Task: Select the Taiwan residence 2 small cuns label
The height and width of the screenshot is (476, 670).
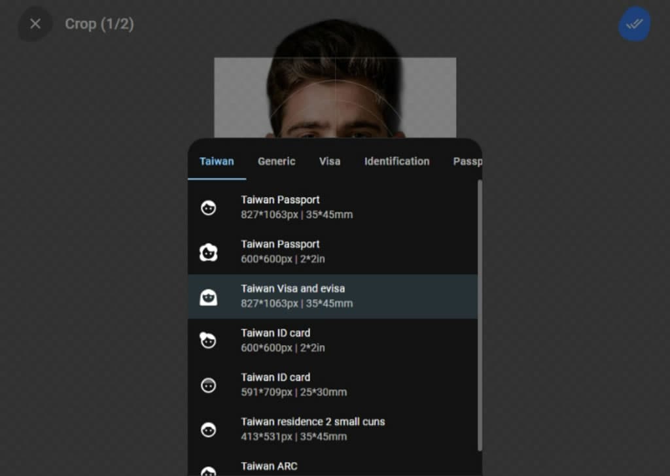Action: tap(313, 422)
